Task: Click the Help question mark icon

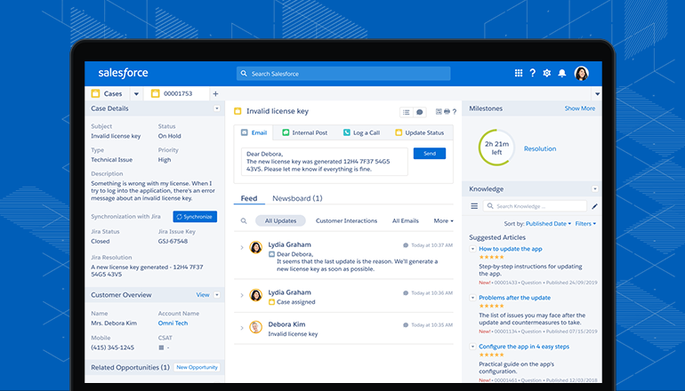Action: pyautogui.click(x=533, y=74)
